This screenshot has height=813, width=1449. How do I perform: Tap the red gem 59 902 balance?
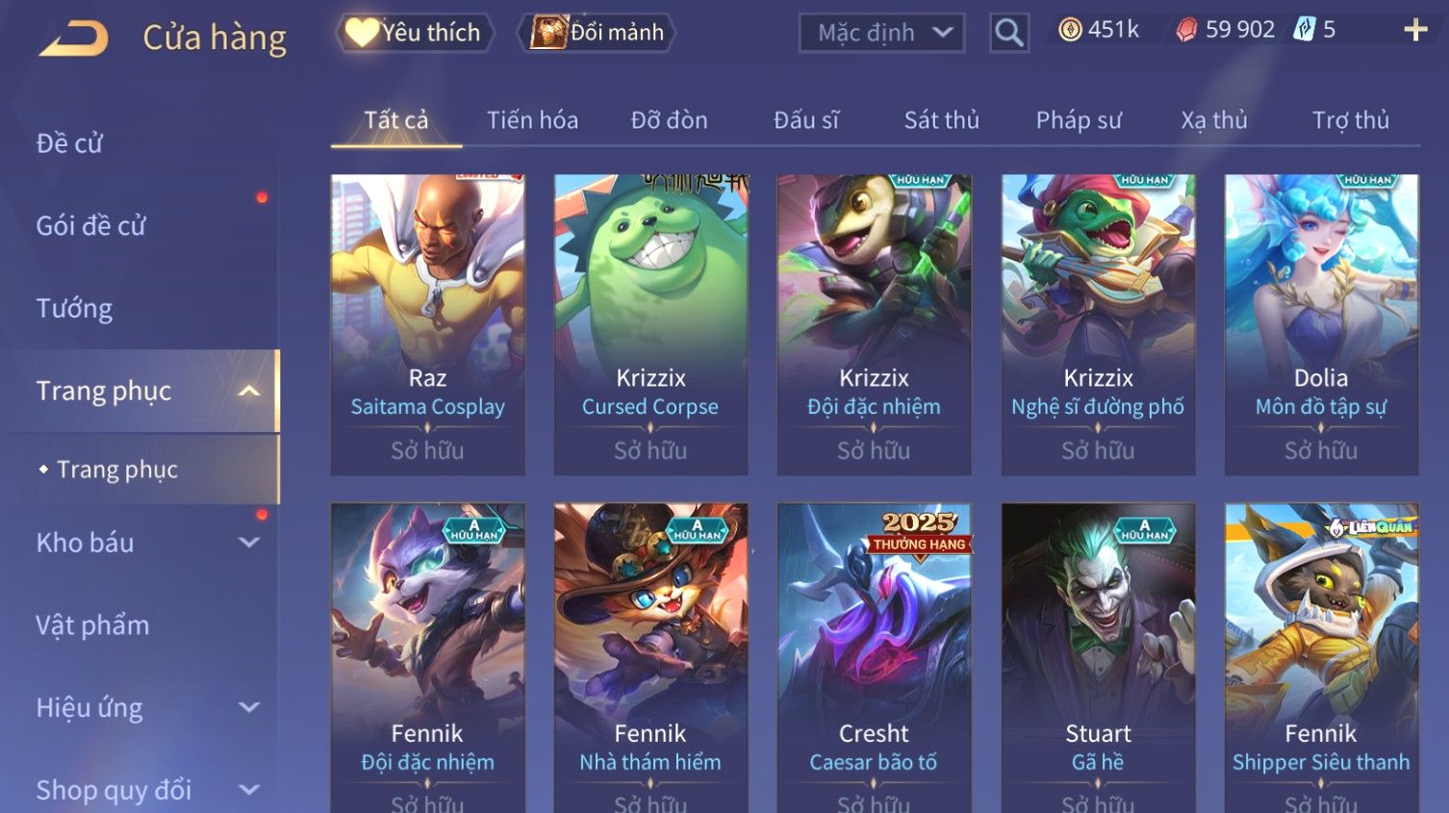point(1226,30)
